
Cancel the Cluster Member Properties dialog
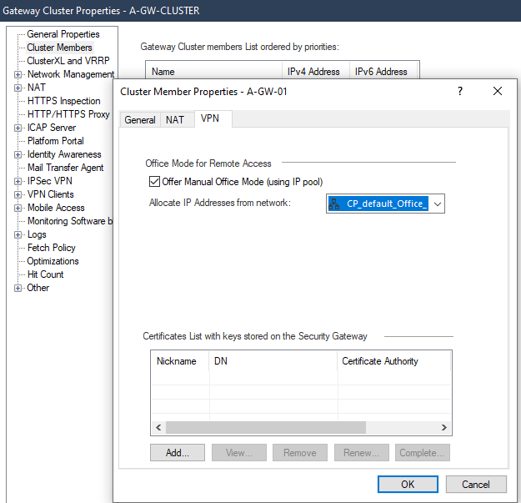(x=476, y=485)
